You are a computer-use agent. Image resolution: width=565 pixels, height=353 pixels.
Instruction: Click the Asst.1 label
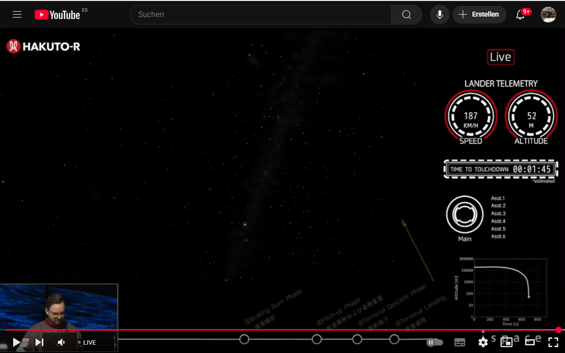coord(498,198)
